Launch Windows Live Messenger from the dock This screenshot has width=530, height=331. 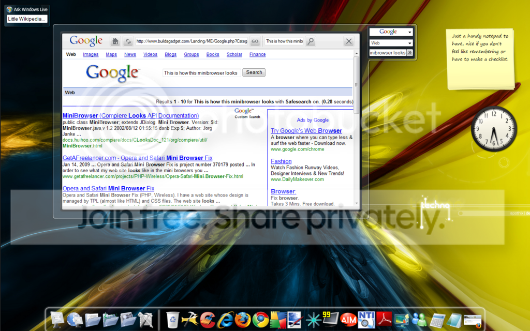pos(419,320)
